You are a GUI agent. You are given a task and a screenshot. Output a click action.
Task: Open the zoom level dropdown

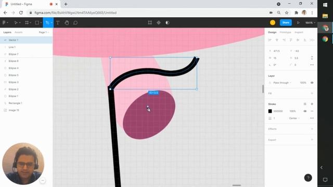(310, 23)
